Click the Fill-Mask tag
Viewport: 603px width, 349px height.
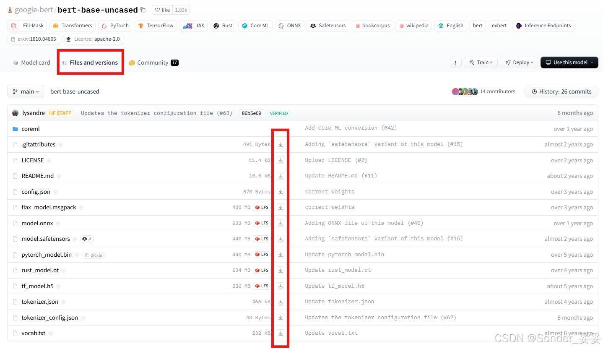click(x=27, y=26)
